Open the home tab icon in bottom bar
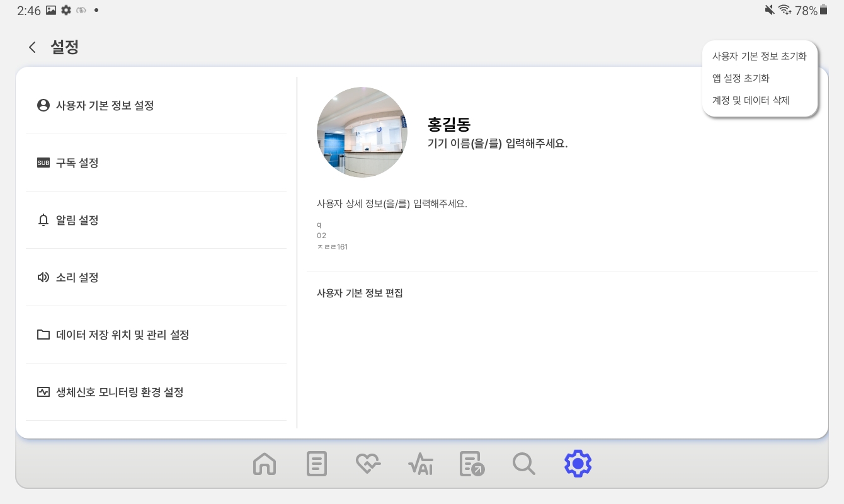This screenshot has width=844, height=504. tap(265, 464)
